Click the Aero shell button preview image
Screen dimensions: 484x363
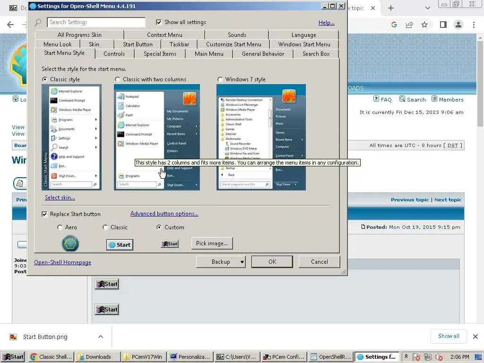pyautogui.click(x=70, y=243)
